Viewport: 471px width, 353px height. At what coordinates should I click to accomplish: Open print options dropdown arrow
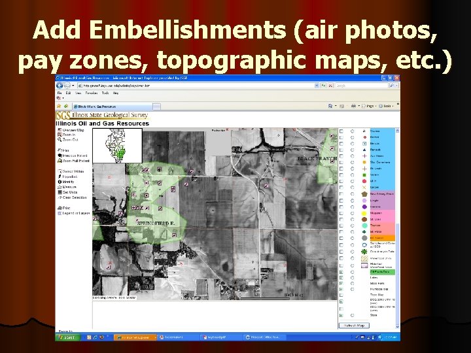(358, 106)
